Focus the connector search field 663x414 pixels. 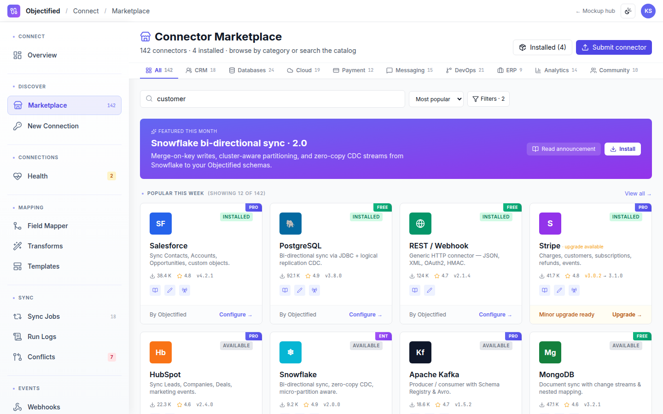[273, 99]
